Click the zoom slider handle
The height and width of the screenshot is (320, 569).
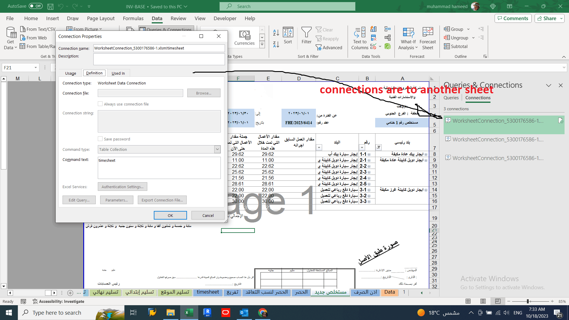click(528, 301)
